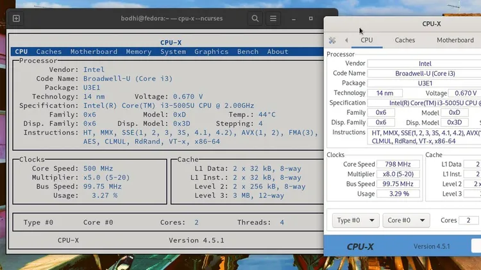Image resolution: width=481 pixels, height=270 pixels.
Task: Click the Multiplier field x8.0 (5-20) in GUI
Action: 398,174
